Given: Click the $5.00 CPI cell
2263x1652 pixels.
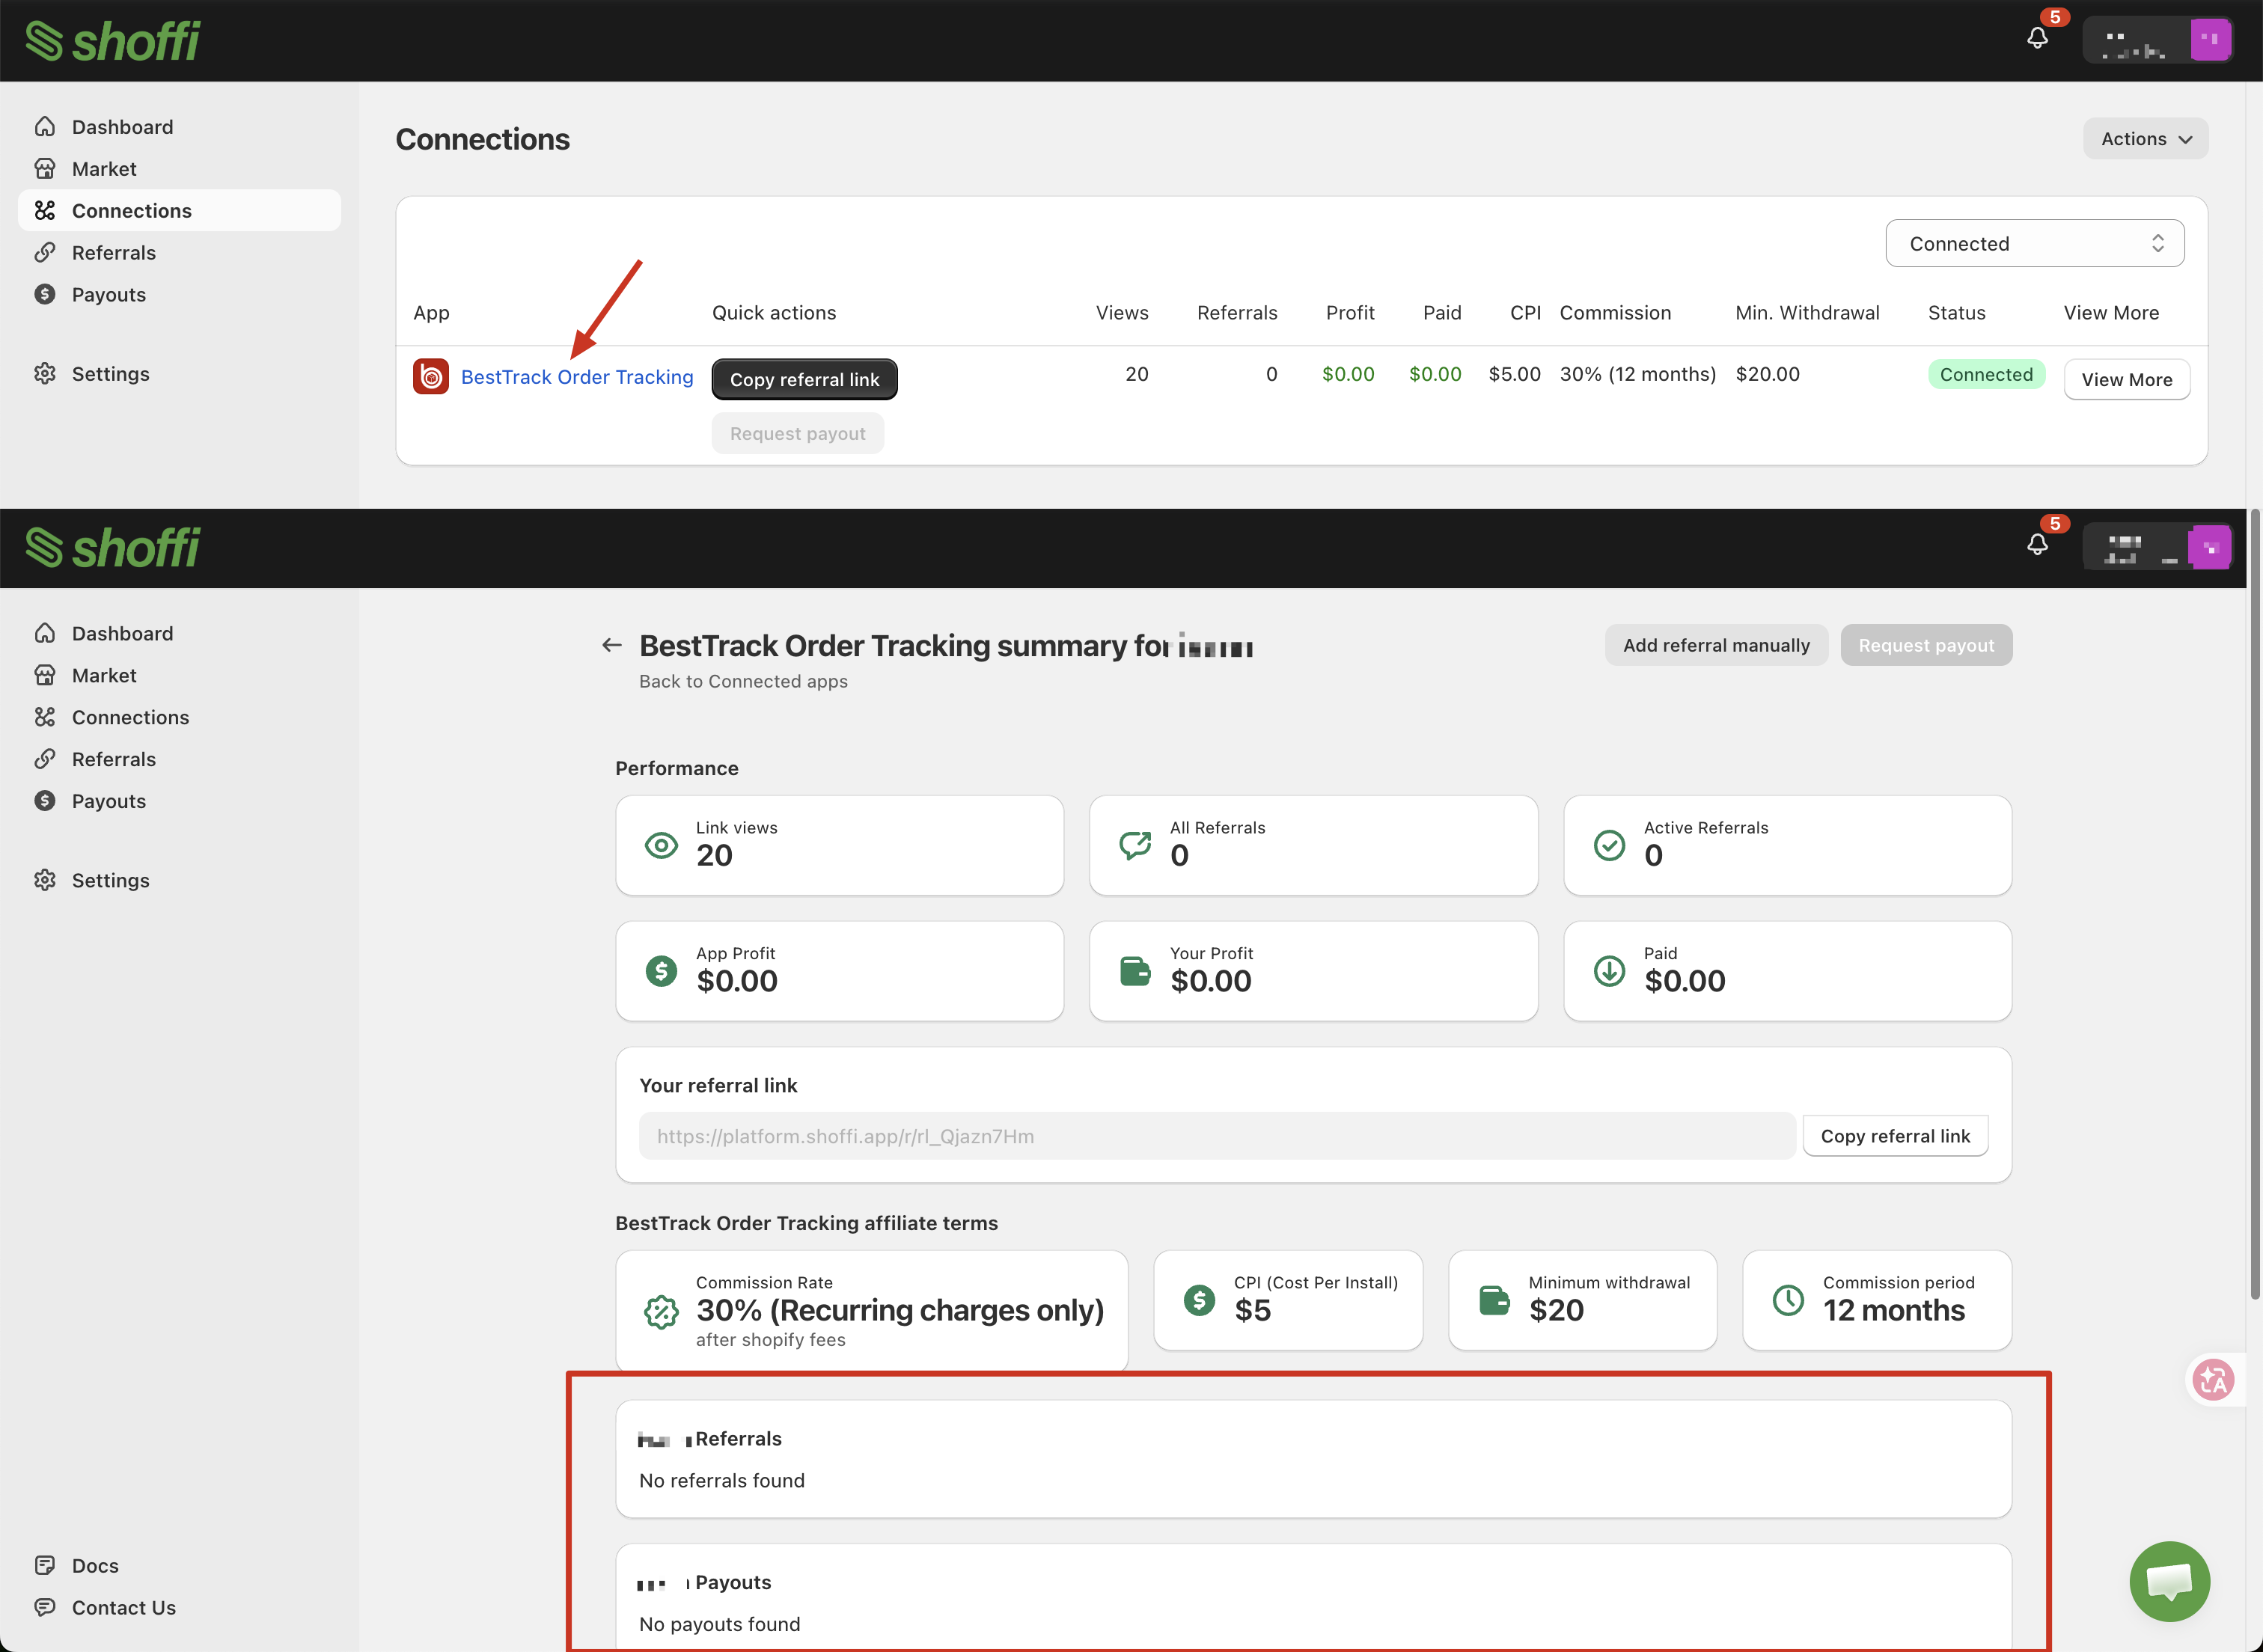Looking at the screenshot, I should (x=1514, y=374).
